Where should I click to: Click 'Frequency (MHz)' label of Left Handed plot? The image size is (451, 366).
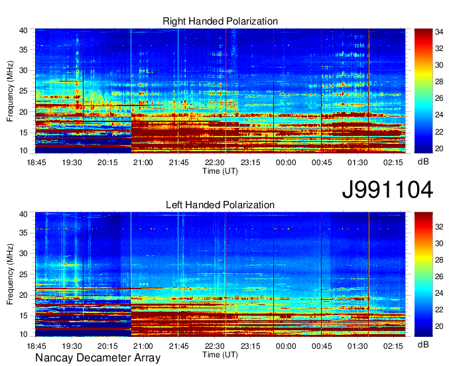(x=10, y=274)
